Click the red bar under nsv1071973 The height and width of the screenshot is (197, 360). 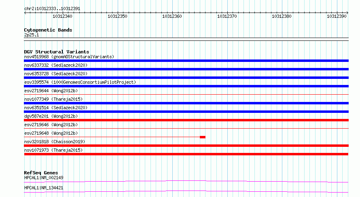[x=186, y=154]
